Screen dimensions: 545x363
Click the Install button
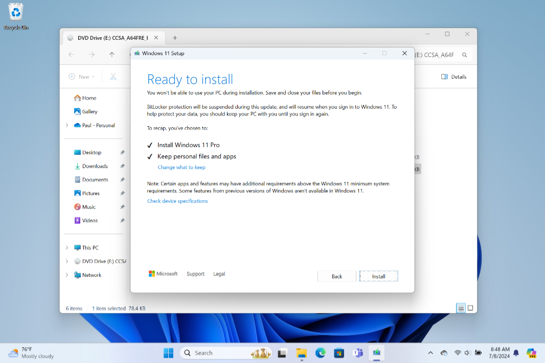(x=378, y=276)
